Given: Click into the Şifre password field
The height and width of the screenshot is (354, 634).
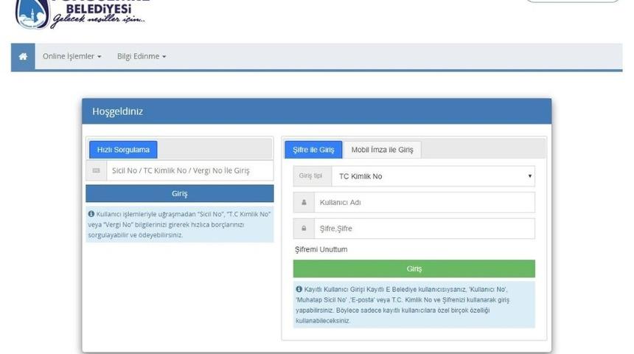Looking at the screenshot, I should pyautogui.click(x=424, y=229).
